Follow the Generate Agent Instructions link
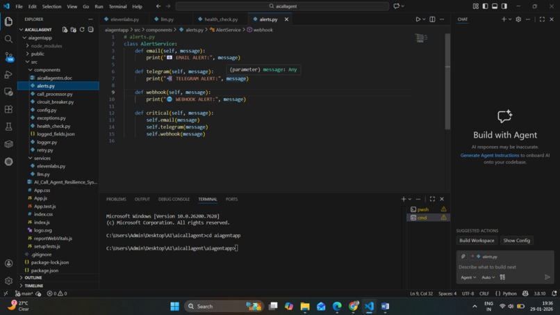 click(490, 155)
